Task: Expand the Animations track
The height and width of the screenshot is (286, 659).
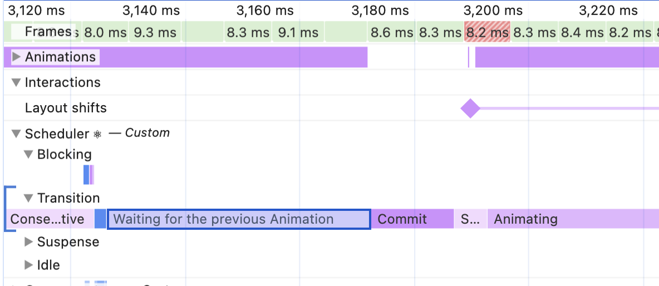Action: tap(16, 57)
